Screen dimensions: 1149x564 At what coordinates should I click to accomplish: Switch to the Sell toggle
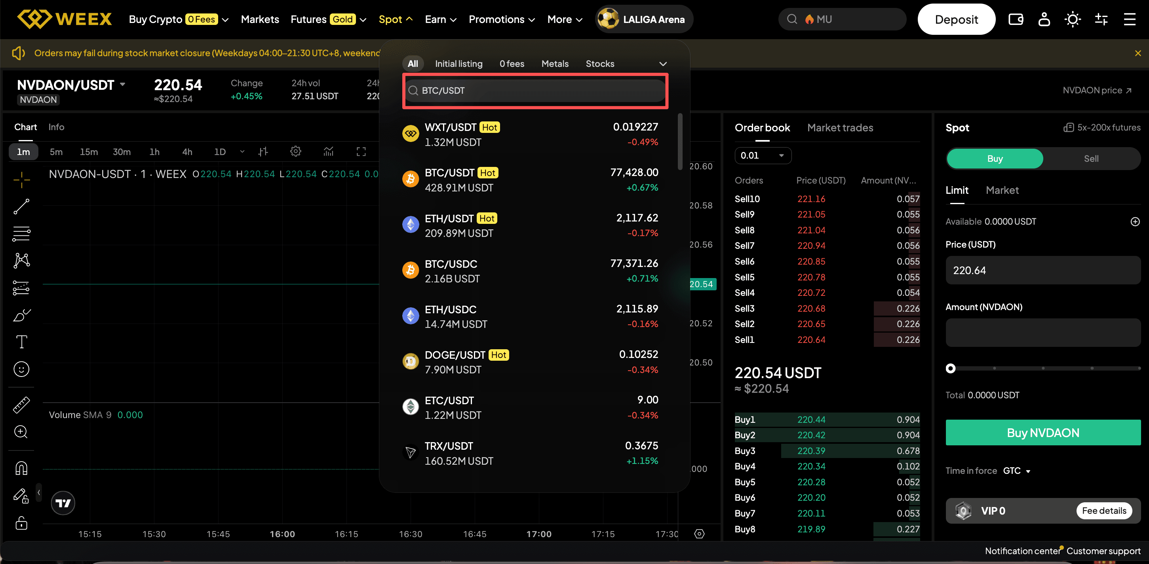[1091, 159]
